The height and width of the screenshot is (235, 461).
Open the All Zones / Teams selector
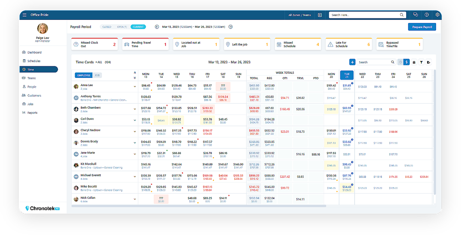click(300, 15)
